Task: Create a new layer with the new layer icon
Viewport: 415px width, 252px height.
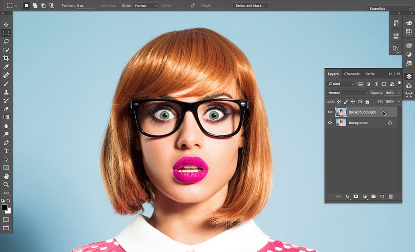Action: coord(382,196)
